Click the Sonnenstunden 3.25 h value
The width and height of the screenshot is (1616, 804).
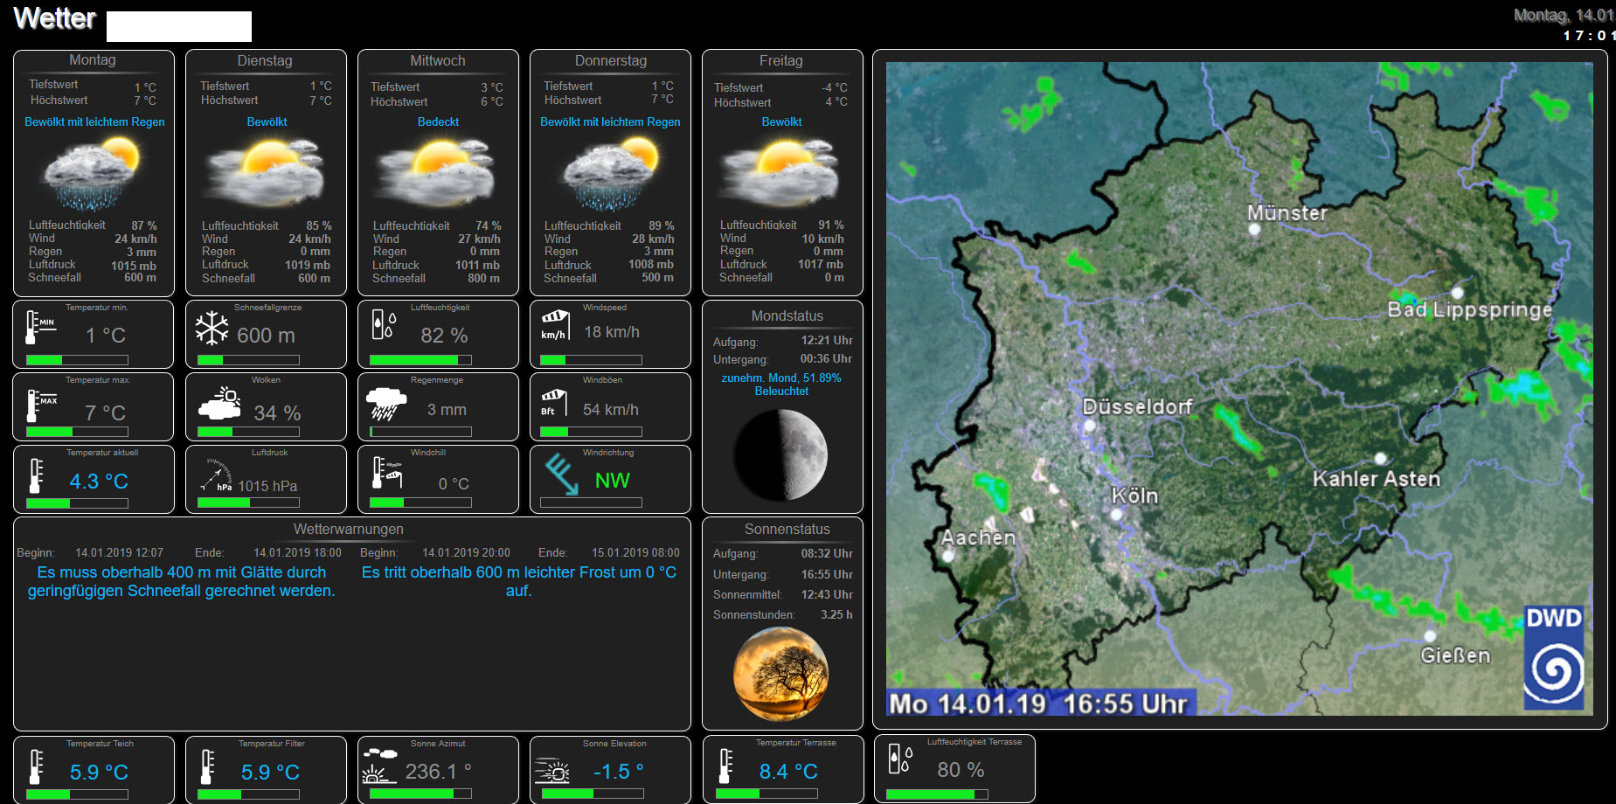click(x=836, y=615)
